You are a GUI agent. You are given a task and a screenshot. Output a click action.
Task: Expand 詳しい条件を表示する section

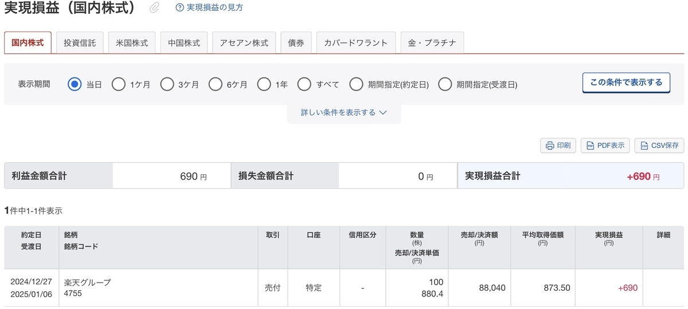344,113
